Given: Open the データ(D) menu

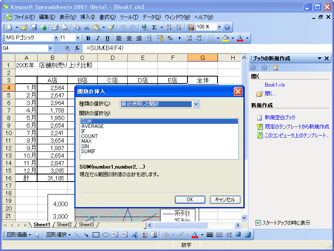Looking at the screenshot, I should [x=152, y=17].
